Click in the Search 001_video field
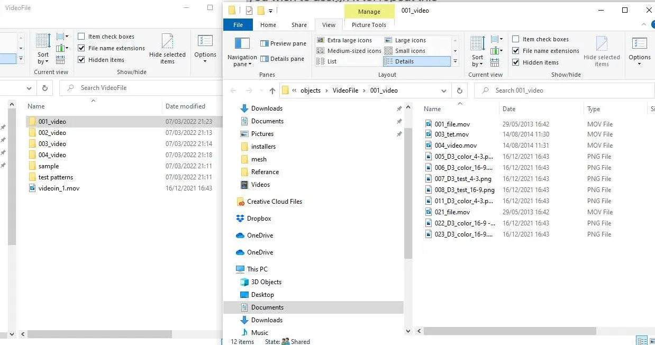Viewport: 655px width, 345px height. (566, 90)
